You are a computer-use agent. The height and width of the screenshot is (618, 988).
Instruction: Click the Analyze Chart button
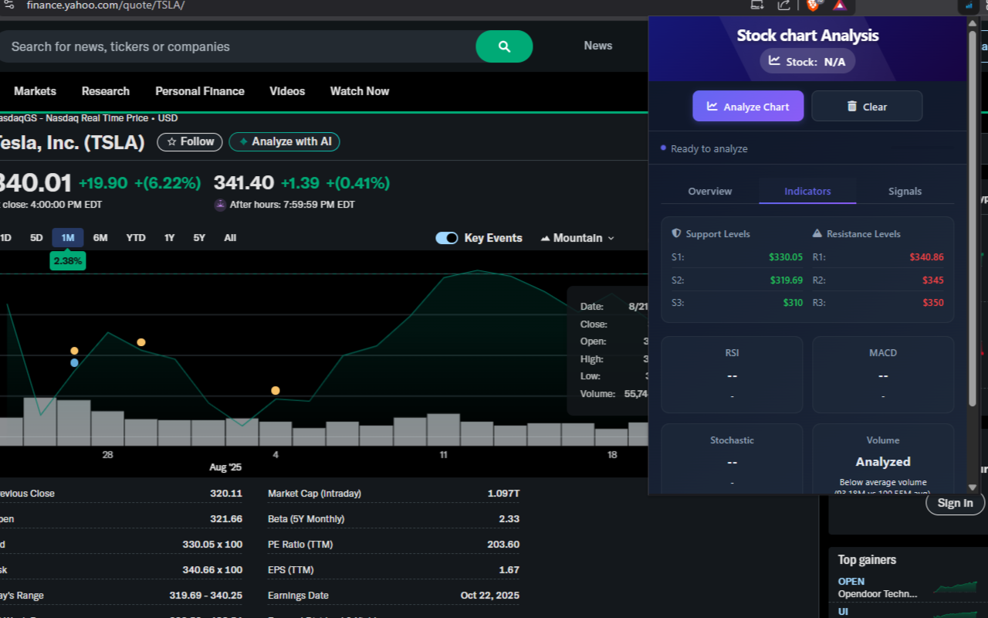[748, 106]
